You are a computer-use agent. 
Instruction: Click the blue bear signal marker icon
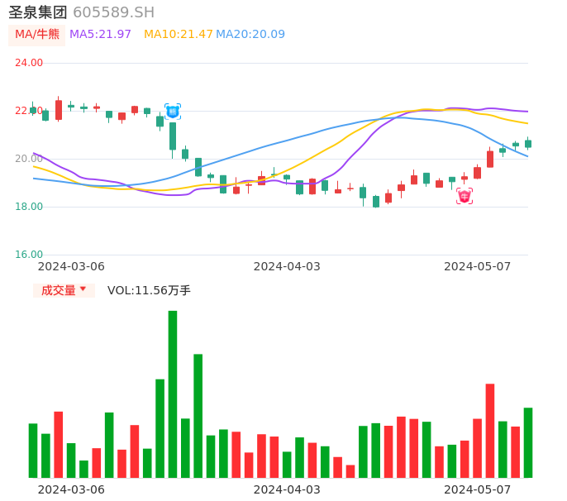pyautogui.click(x=173, y=112)
